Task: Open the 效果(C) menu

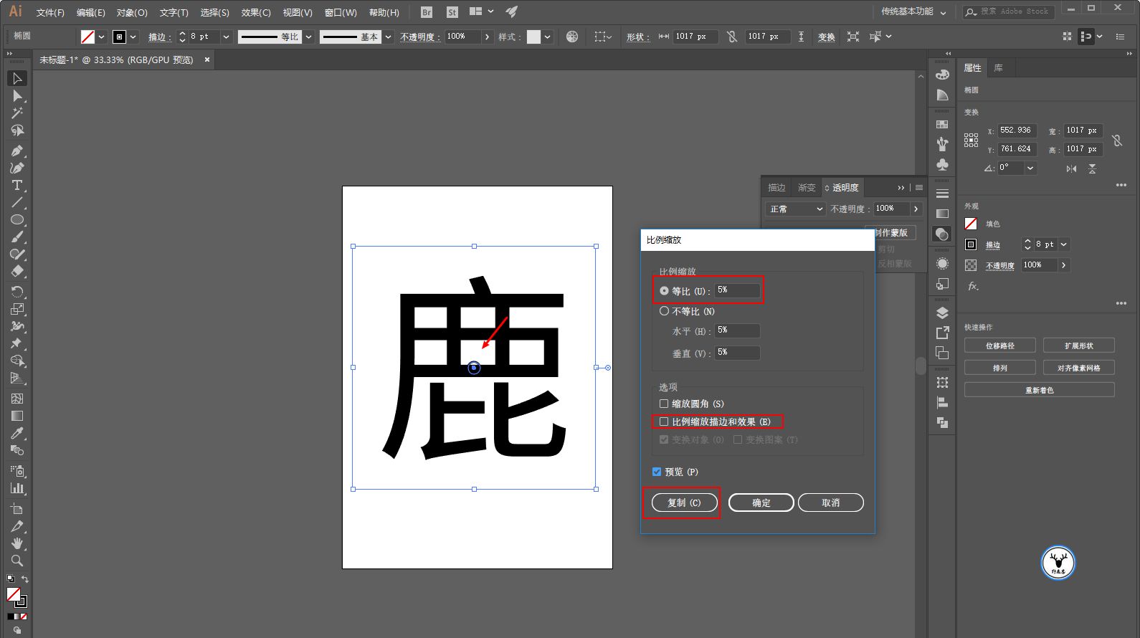Action: point(256,12)
